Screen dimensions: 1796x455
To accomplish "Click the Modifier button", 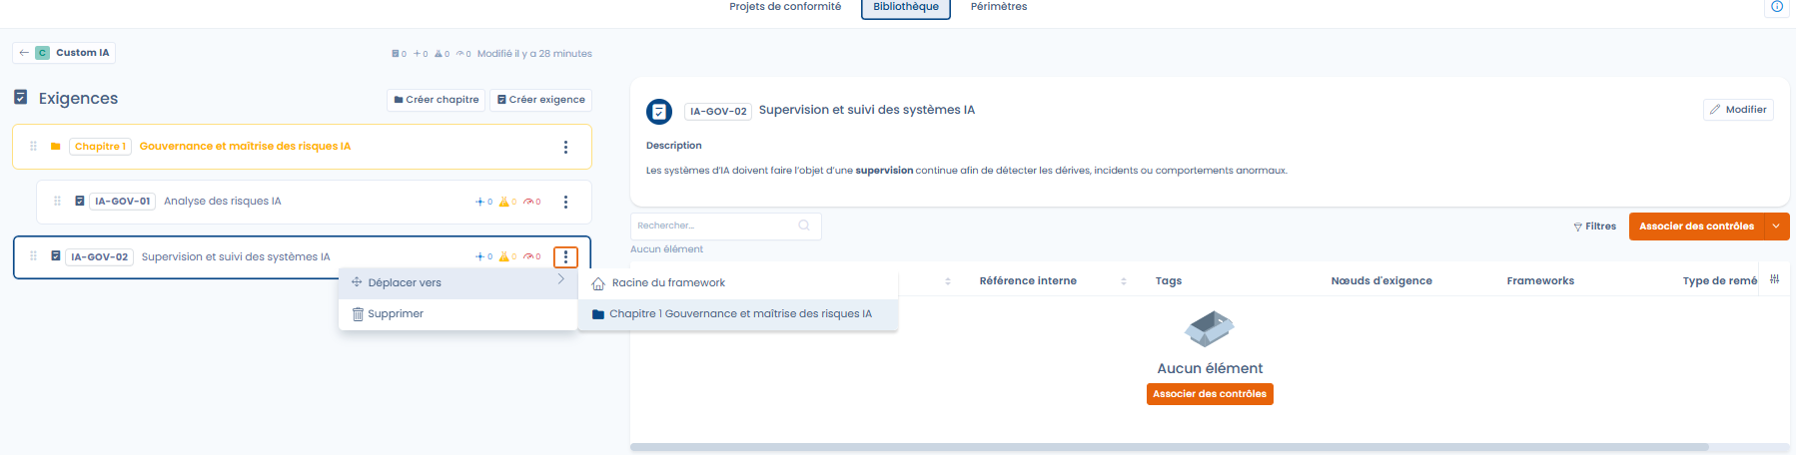I will (1737, 110).
